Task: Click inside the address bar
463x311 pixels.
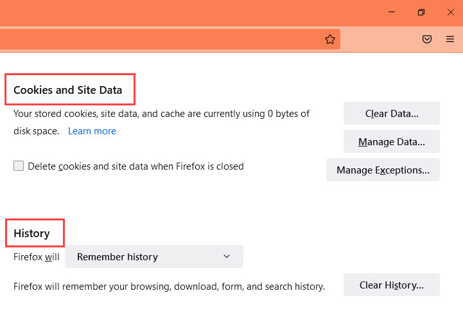Action: point(161,39)
